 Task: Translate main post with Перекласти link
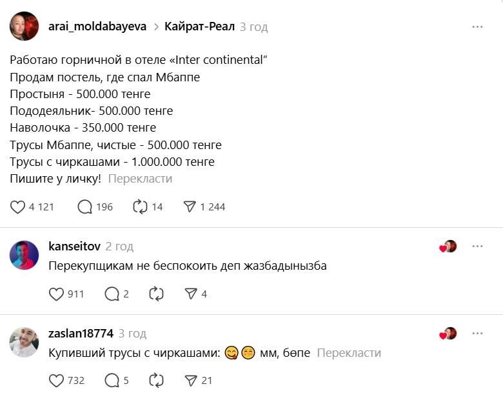(140, 179)
